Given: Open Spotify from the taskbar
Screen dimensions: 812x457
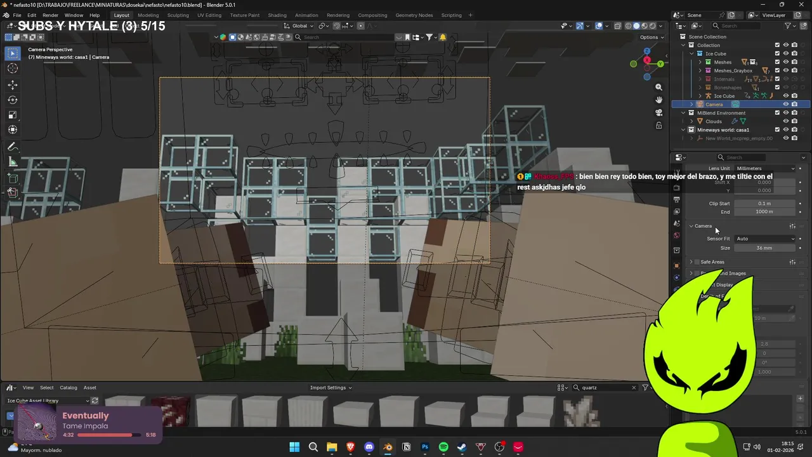Looking at the screenshot, I should (x=443, y=447).
